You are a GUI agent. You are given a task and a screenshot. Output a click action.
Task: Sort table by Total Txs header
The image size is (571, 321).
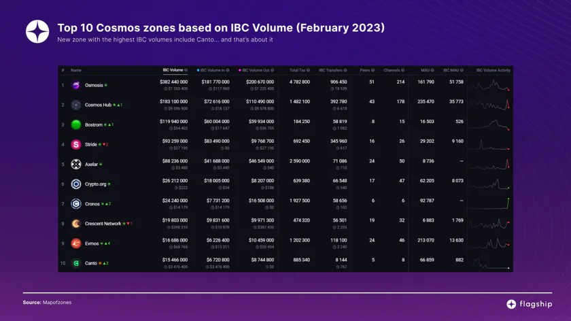(x=297, y=70)
